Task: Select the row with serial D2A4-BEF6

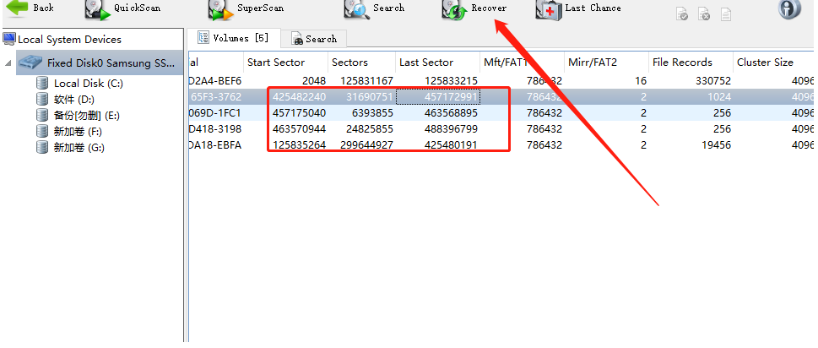Action: click(x=501, y=81)
